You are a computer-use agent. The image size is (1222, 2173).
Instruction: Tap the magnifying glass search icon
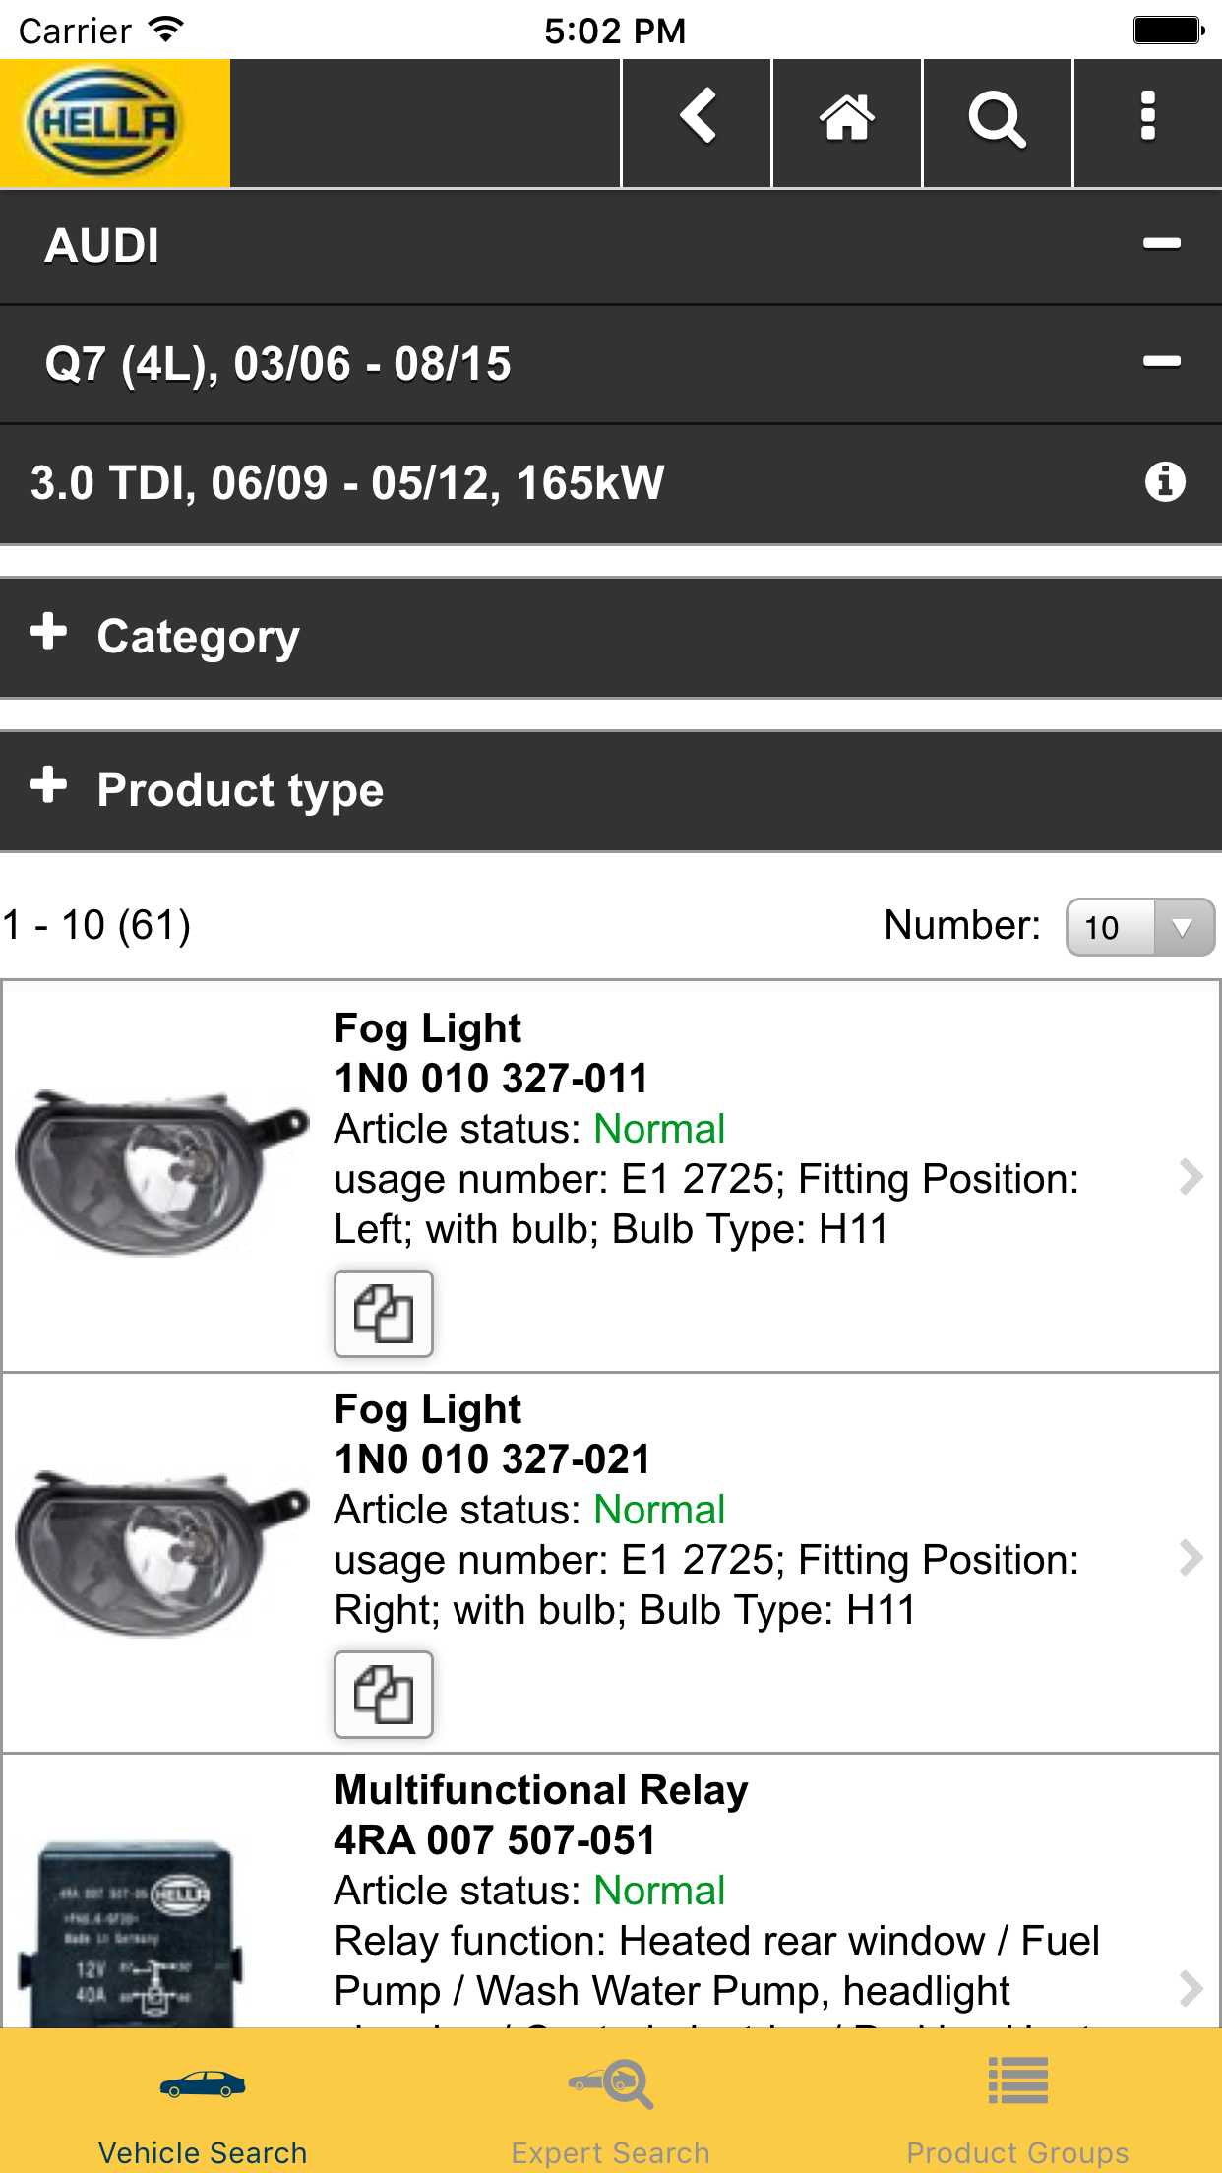(997, 119)
